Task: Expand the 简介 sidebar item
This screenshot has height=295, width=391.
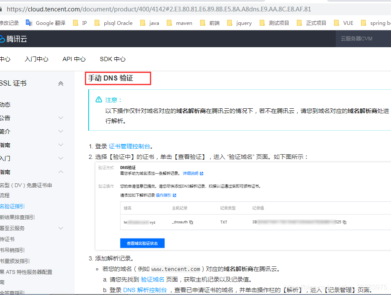Action: [x=61, y=131]
